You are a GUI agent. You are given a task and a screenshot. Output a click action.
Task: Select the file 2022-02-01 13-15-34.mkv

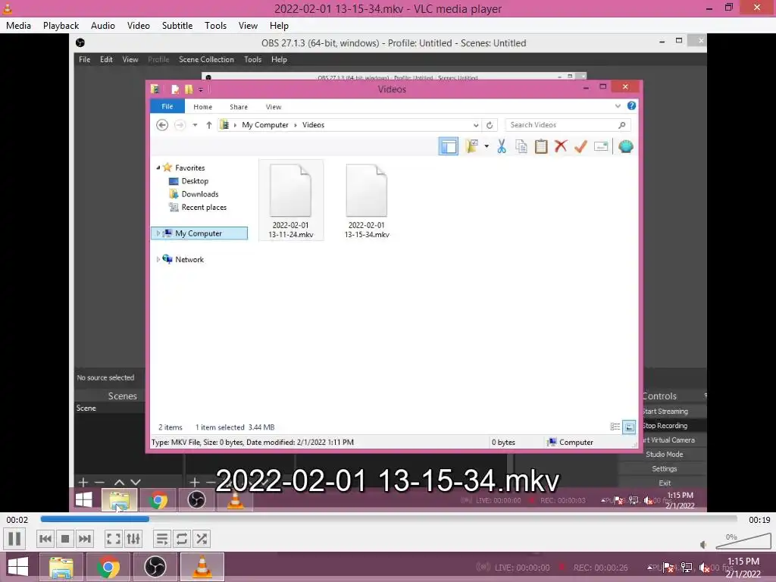pyautogui.click(x=367, y=200)
